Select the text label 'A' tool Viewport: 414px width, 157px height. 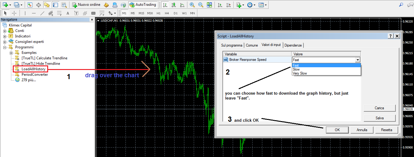point(68,13)
